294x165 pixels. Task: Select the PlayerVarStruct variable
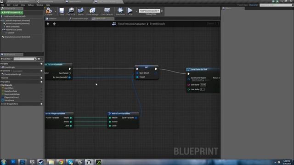pos(11,97)
